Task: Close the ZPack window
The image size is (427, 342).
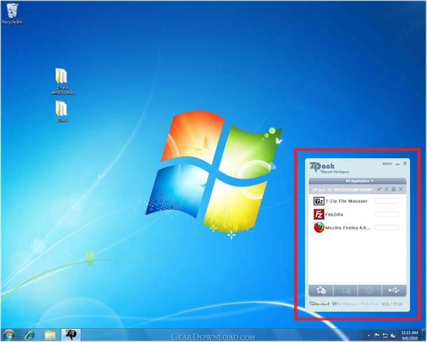Action: (x=404, y=163)
